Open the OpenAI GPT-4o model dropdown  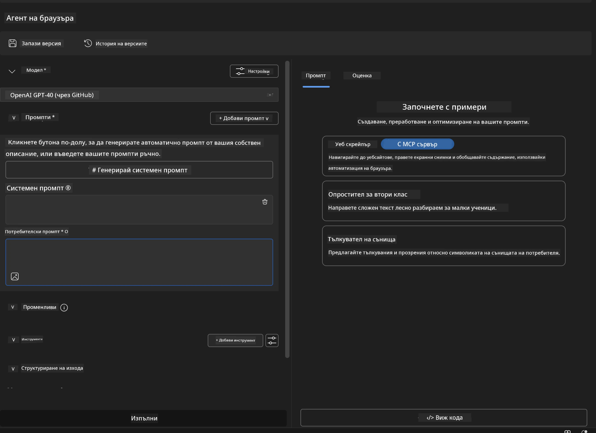click(x=139, y=95)
